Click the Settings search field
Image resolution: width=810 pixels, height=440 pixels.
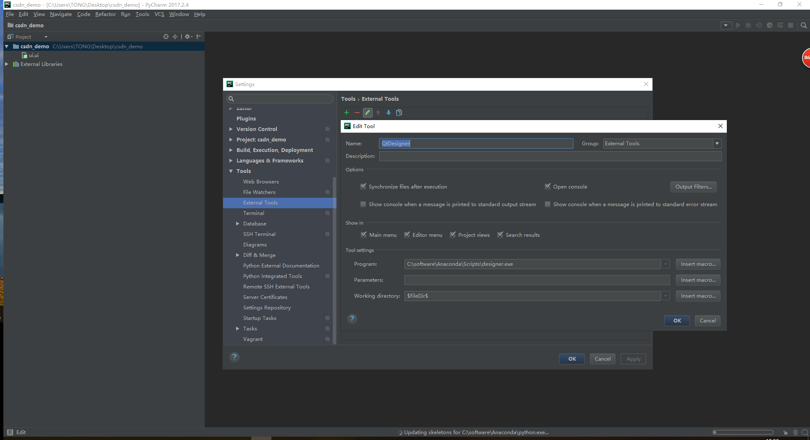[x=280, y=99]
